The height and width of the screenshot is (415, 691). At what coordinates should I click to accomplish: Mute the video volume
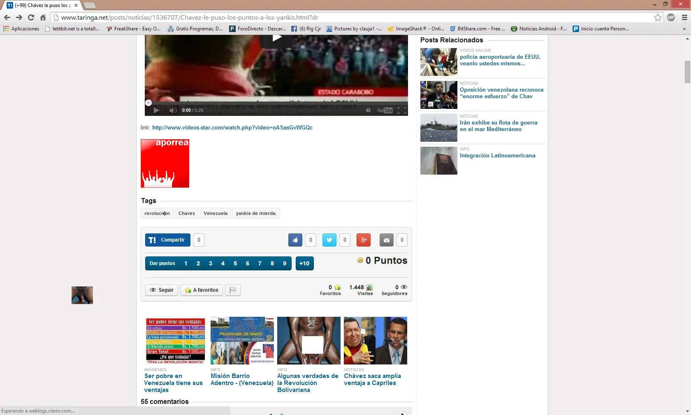(x=173, y=110)
